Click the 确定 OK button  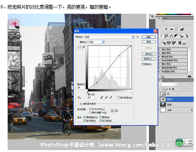click(x=149, y=37)
